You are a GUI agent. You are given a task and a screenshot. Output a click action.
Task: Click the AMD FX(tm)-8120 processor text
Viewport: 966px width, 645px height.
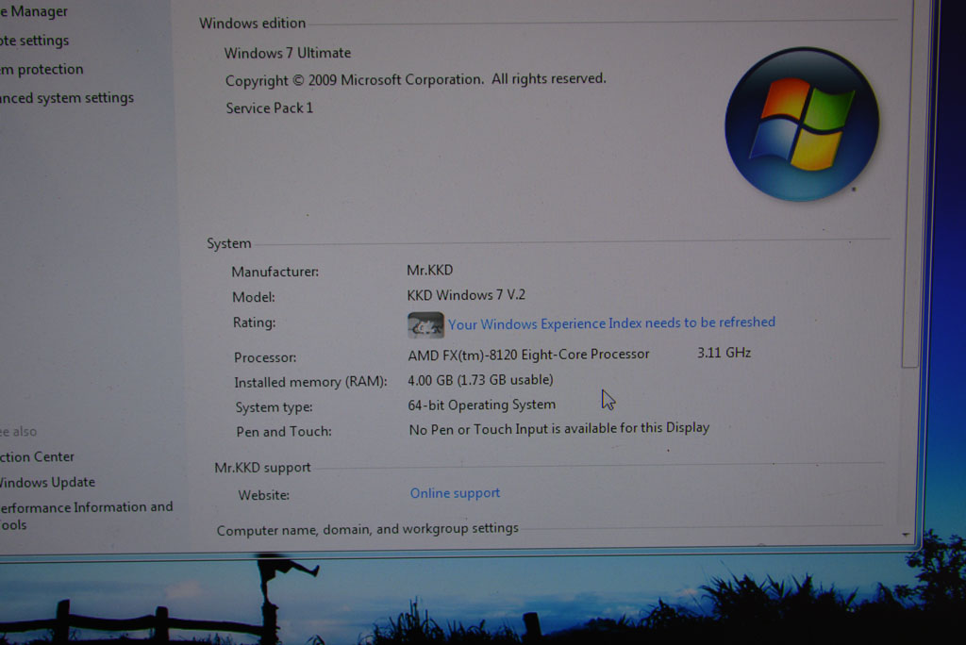(x=528, y=355)
